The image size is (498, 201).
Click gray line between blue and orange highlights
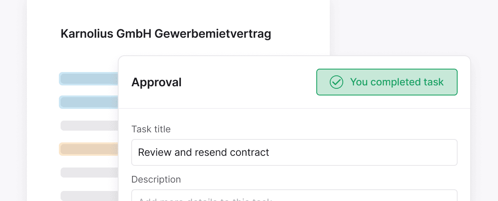coord(89,126)
